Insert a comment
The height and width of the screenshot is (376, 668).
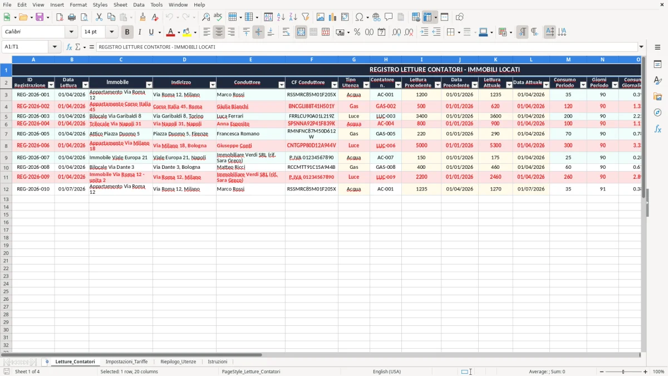pyautogui.click(x=389, y=17)
